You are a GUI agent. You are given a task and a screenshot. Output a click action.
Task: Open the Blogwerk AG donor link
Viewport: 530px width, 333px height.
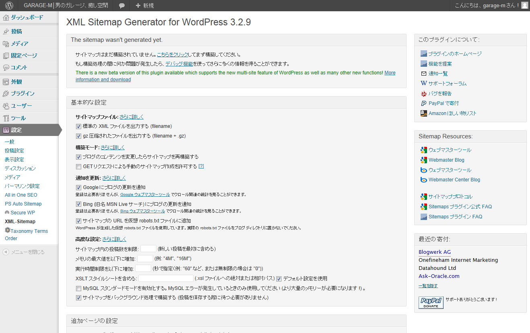pos(435,252)
